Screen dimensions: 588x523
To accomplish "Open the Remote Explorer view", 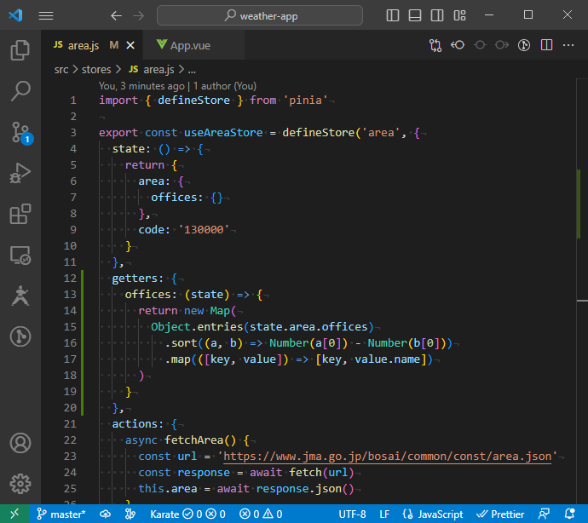I will point(20,256).
